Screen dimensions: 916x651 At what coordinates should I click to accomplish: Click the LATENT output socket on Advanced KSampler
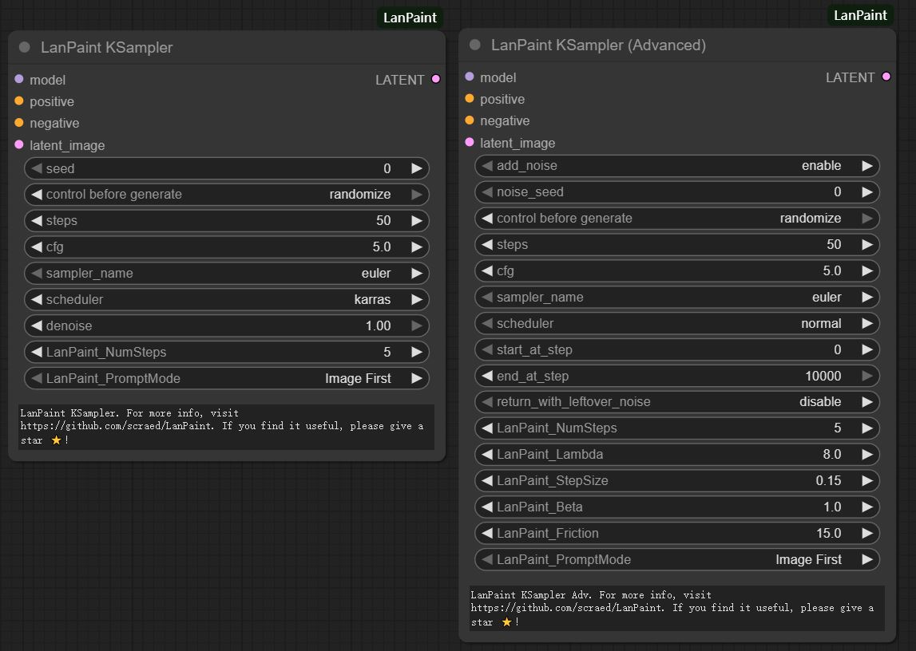886,77
